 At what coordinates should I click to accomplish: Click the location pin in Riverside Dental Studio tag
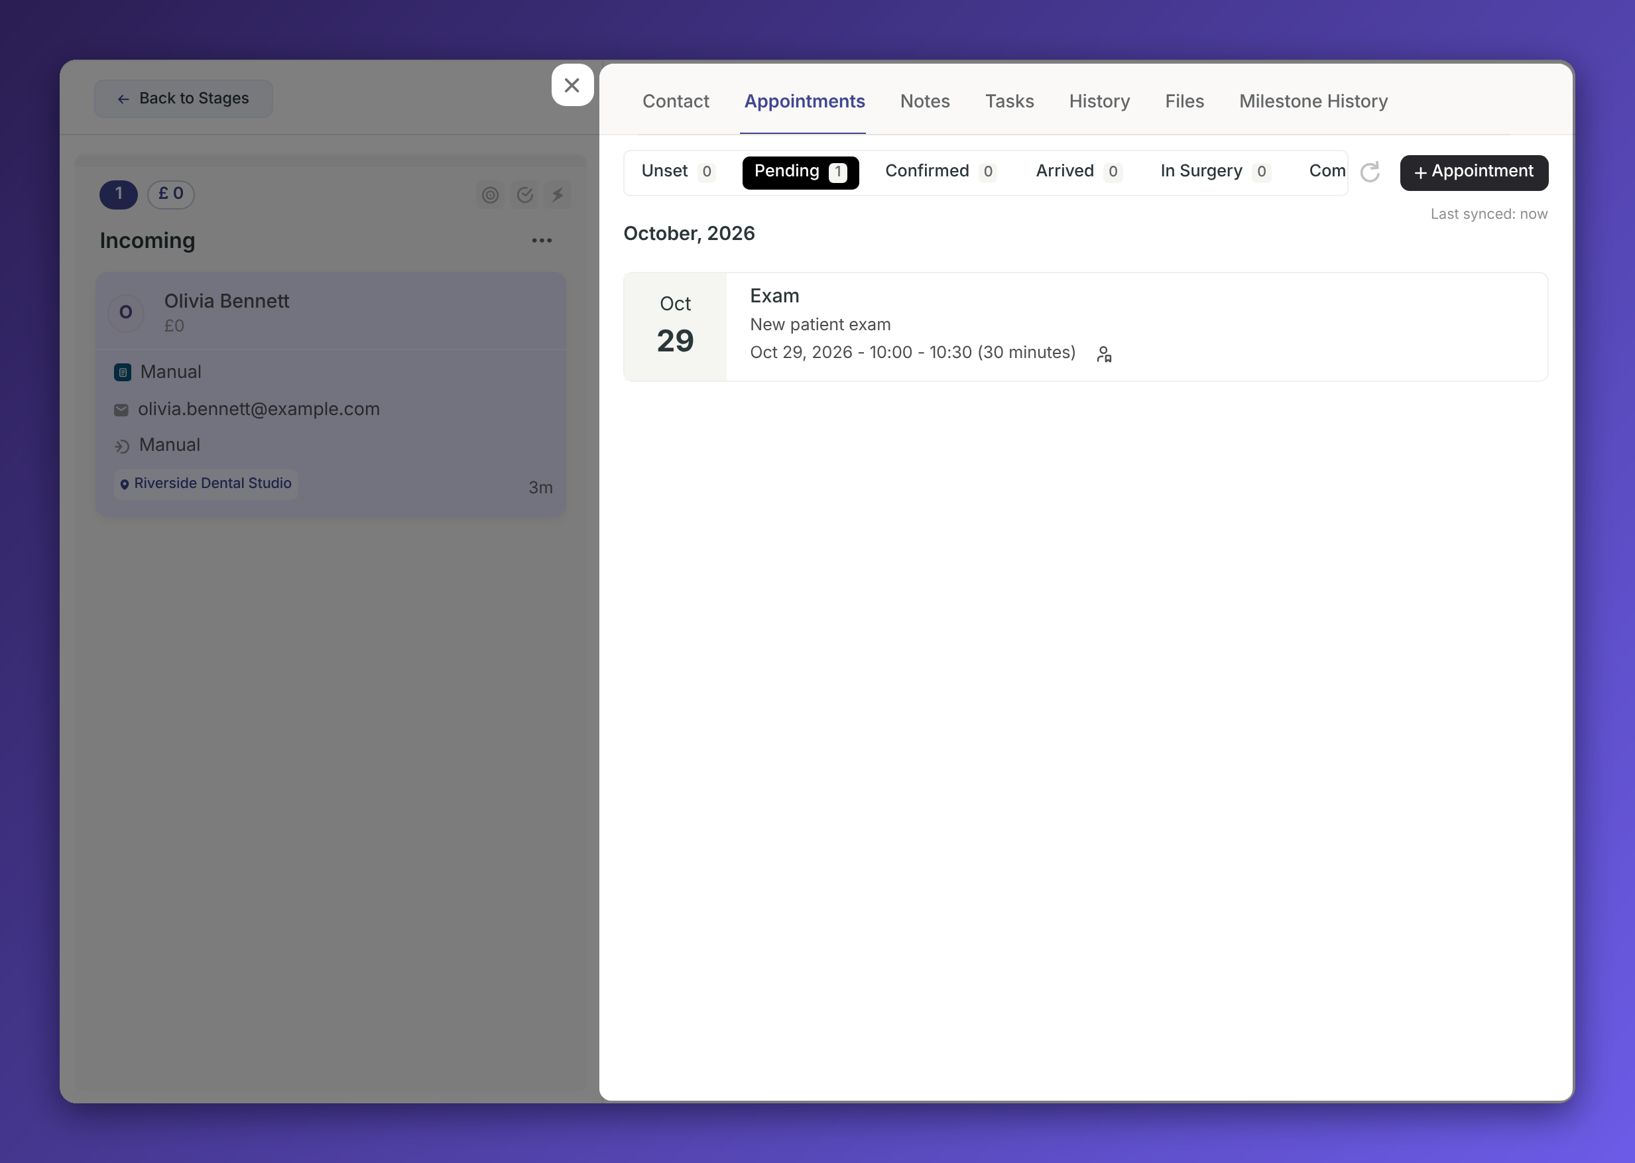pyautogui.click(x=125, y=485)
